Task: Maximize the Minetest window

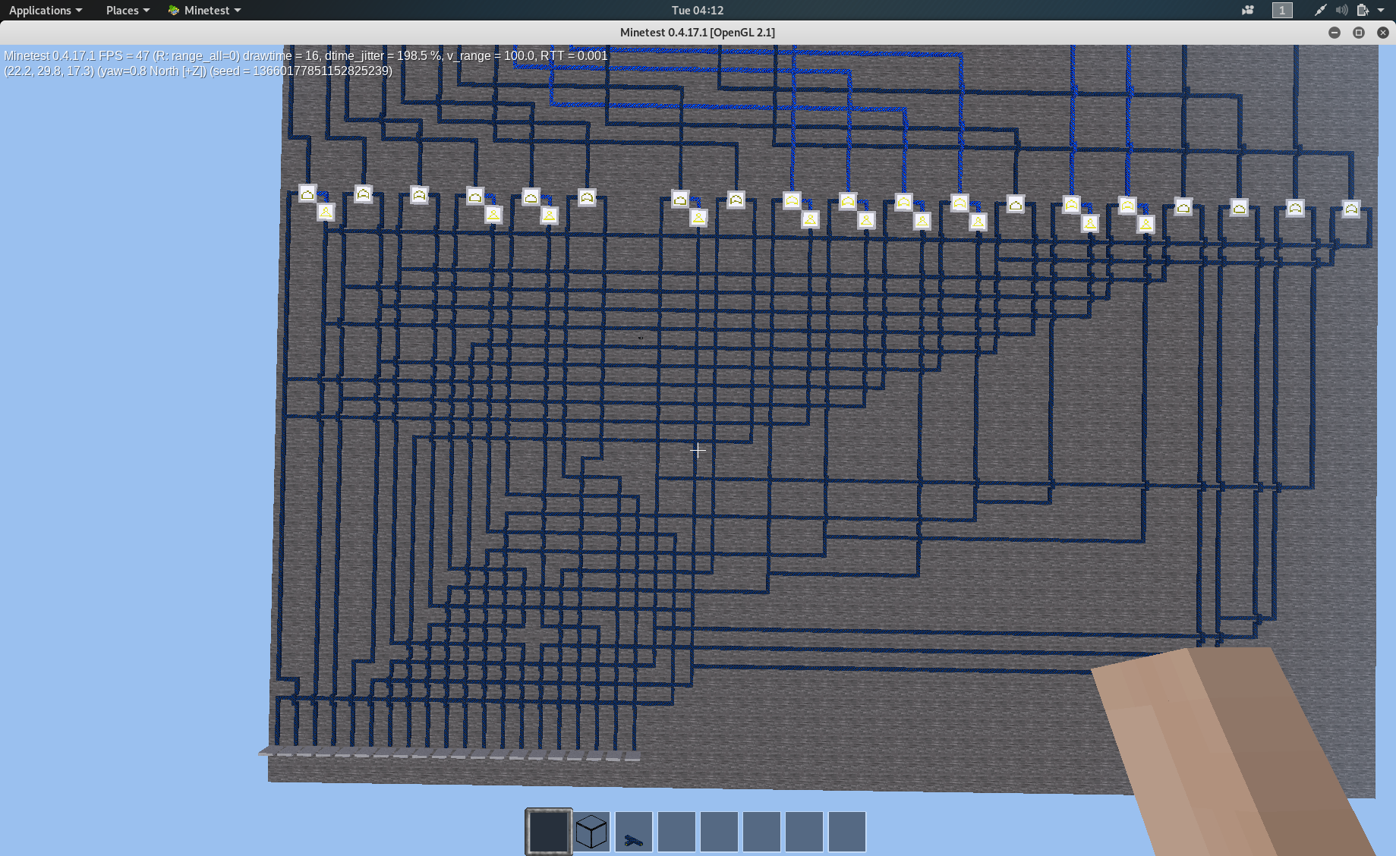Action: [1359, 33]
